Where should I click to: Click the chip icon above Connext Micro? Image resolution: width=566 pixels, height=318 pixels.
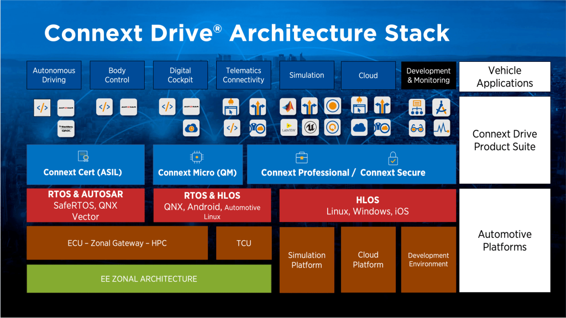click(x=197, y=157)
